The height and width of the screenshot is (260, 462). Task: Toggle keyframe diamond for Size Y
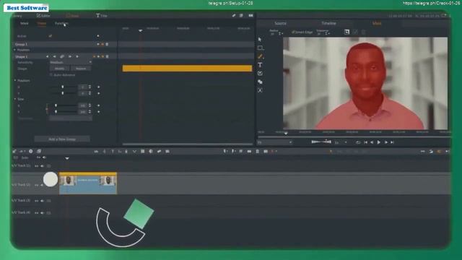click(x=98, y=112)
